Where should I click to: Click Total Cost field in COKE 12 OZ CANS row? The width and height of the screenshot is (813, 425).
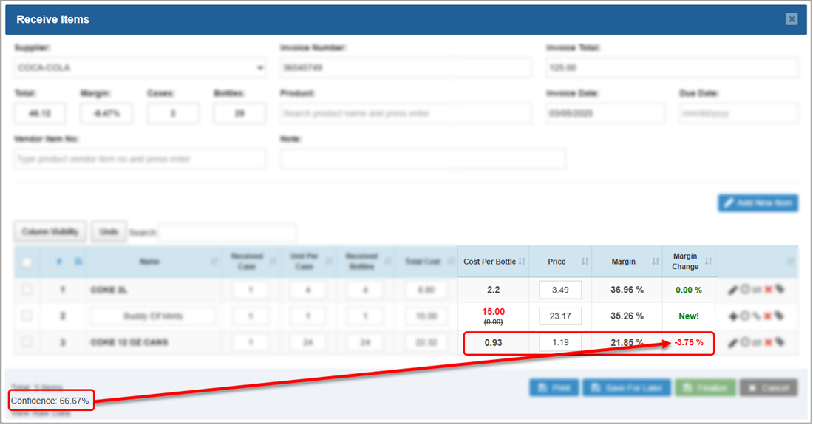[426, 343]
